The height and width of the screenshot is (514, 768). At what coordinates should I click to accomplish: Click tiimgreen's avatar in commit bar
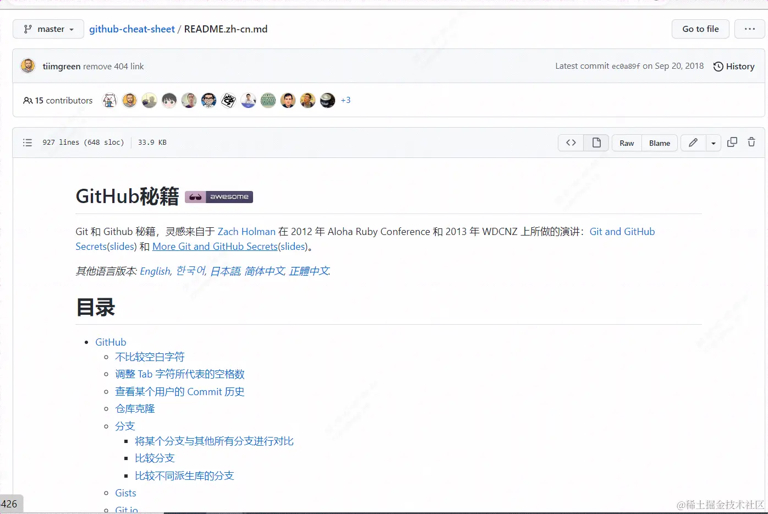pyautogui.click(x=28, y=66)
